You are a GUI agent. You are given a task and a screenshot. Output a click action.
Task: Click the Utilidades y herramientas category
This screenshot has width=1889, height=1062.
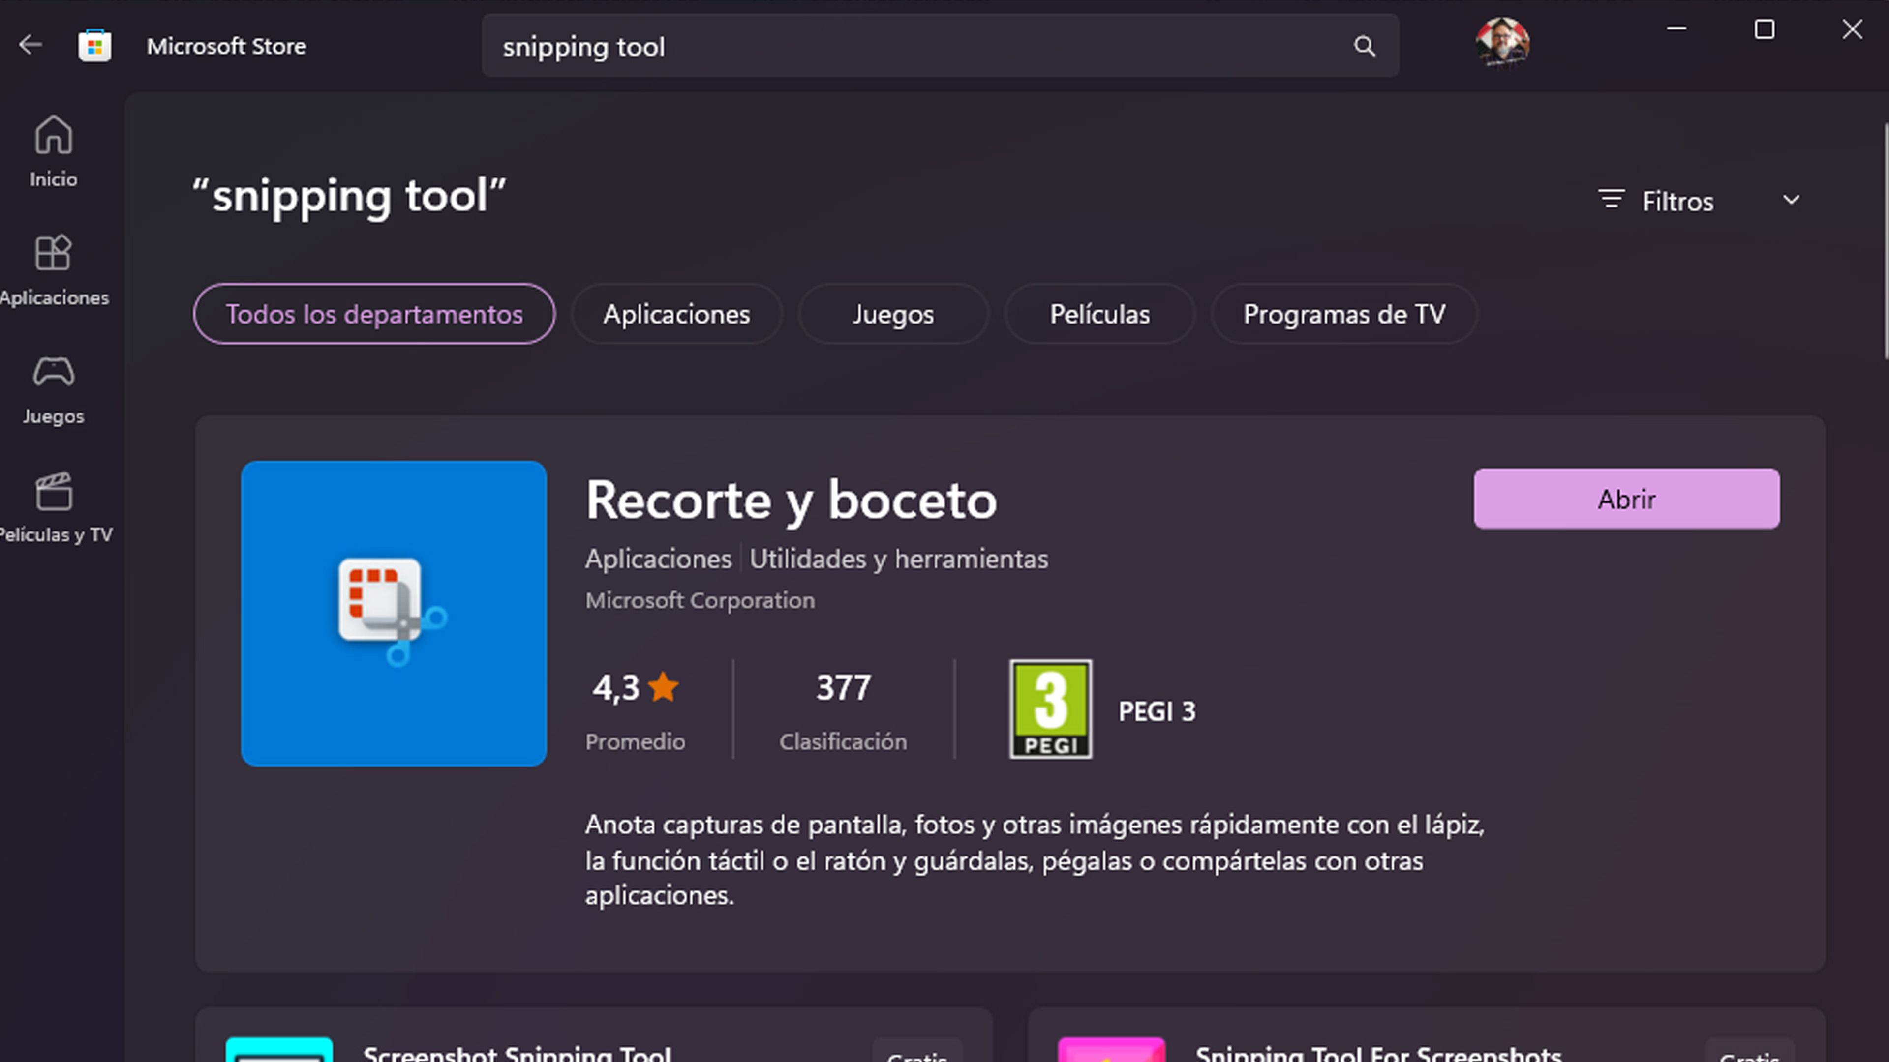[898, 559]
